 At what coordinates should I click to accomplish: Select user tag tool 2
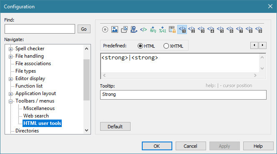[191, 29]
